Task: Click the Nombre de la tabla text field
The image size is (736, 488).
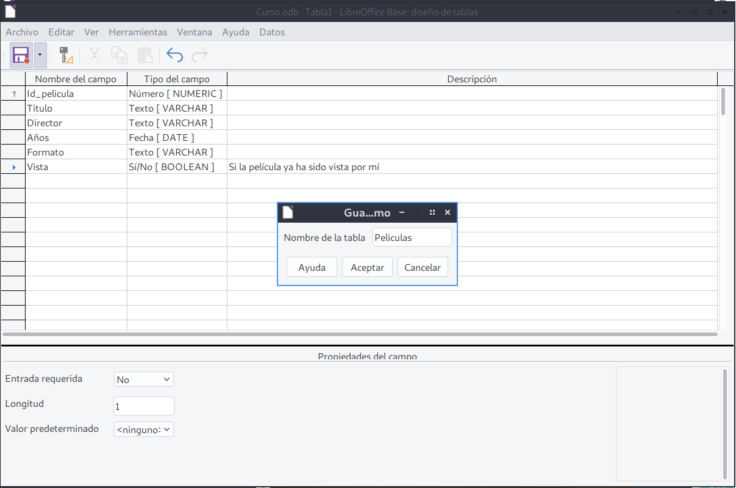Action: [412, 237]
